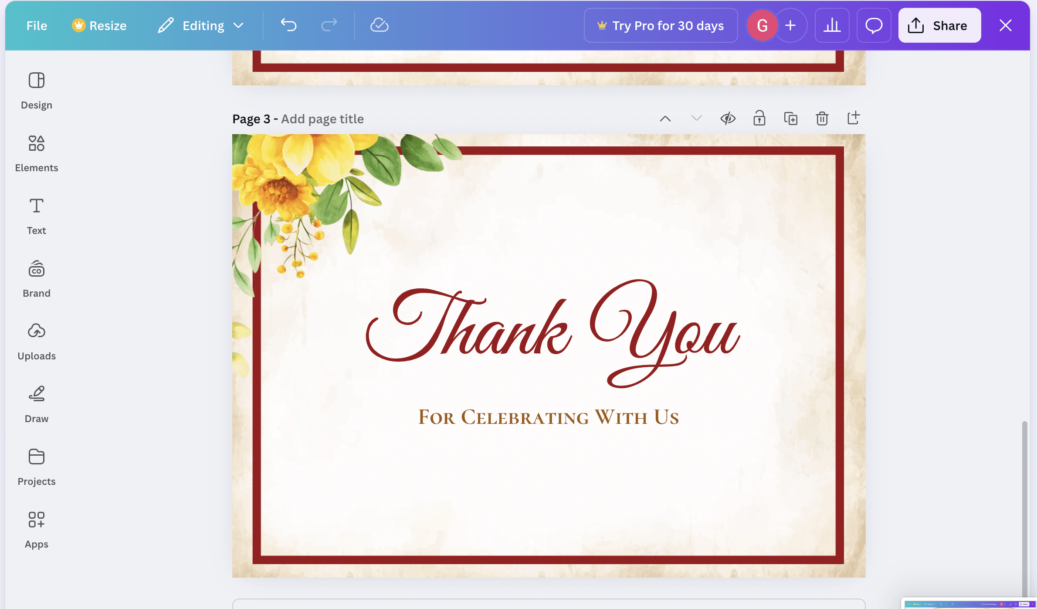This screenshot has height=609, width=1037.
Task: Check cloud save status icon
Action: 379,25
